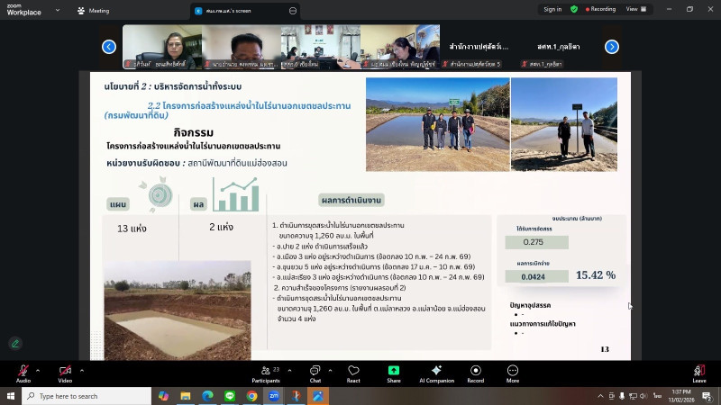Open the annotation pencil tool
Image resolution: width=721 pixels, height=405 pixels.
point(15,343)
